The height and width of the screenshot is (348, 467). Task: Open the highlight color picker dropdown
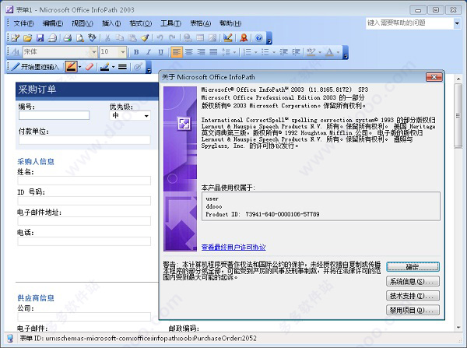[x=320, y=52]
